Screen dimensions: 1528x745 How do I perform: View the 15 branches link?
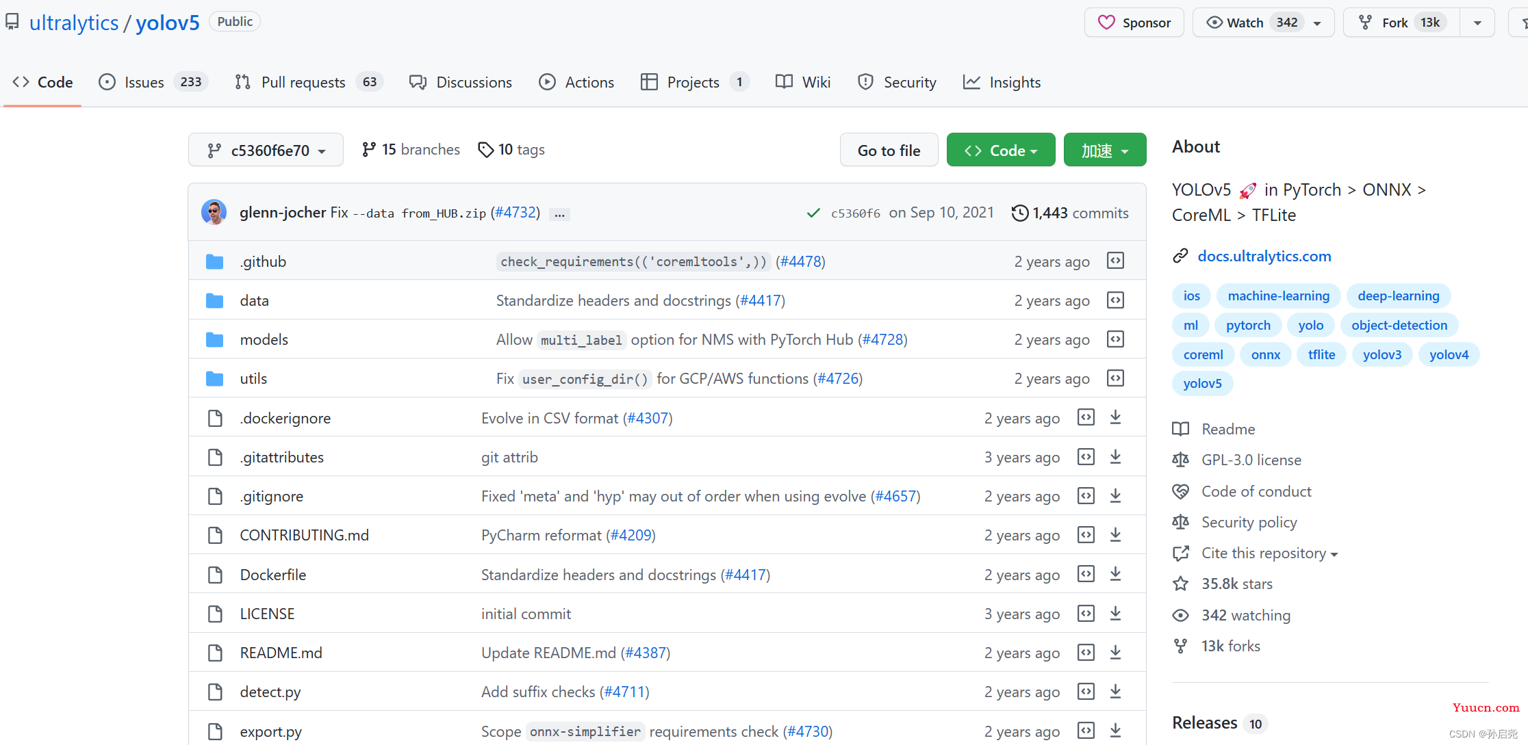pos(411,149)
